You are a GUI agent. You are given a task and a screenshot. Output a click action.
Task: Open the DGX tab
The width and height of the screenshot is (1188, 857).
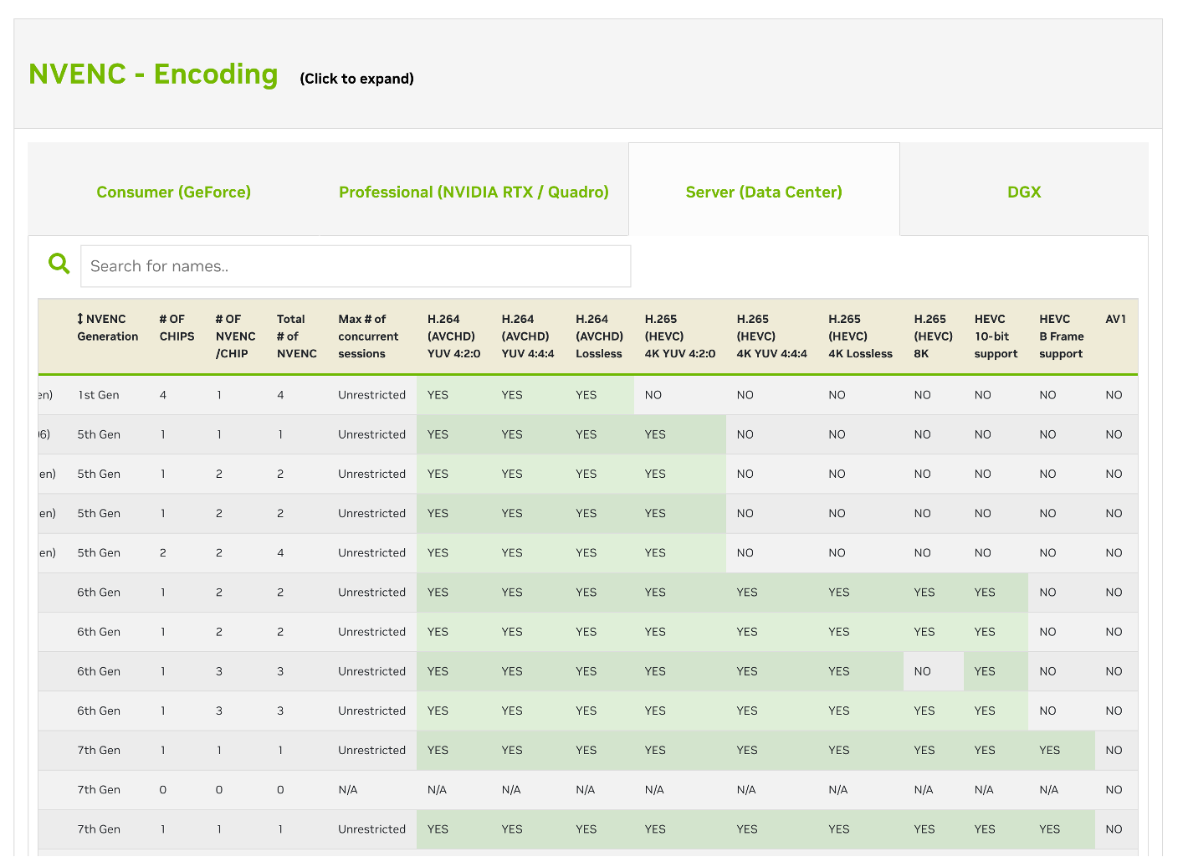(1024, 192)
